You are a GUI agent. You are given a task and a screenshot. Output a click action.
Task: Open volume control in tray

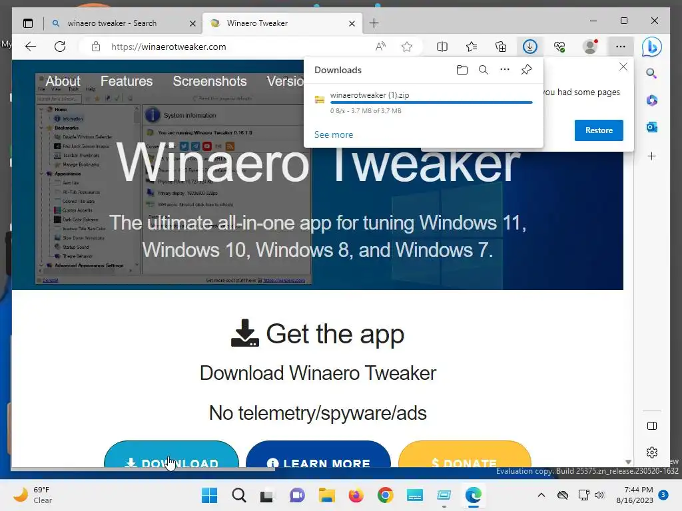pos(599,495)
